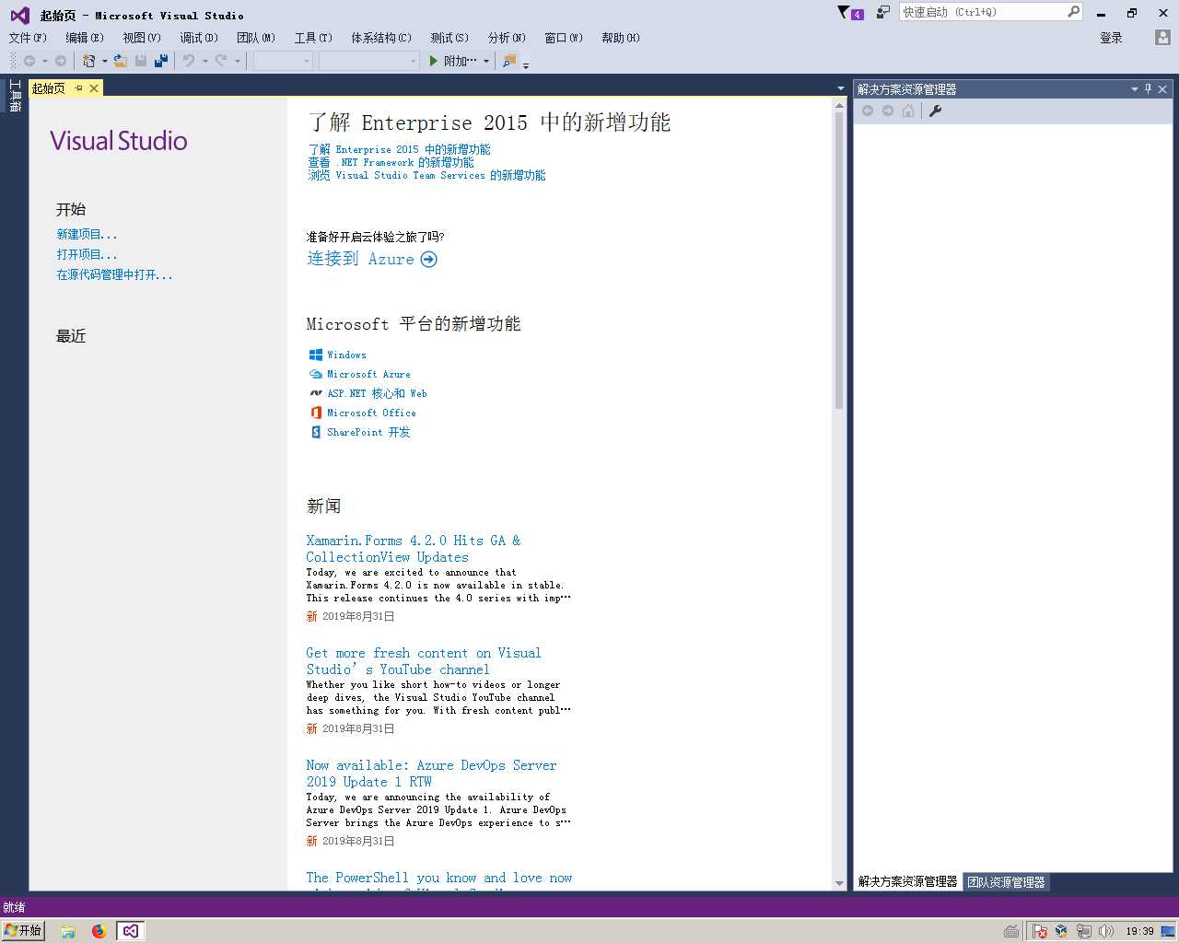Click the home icon in Solution Explorer
Screen dimensions: 1179x943
click(908, 111)
